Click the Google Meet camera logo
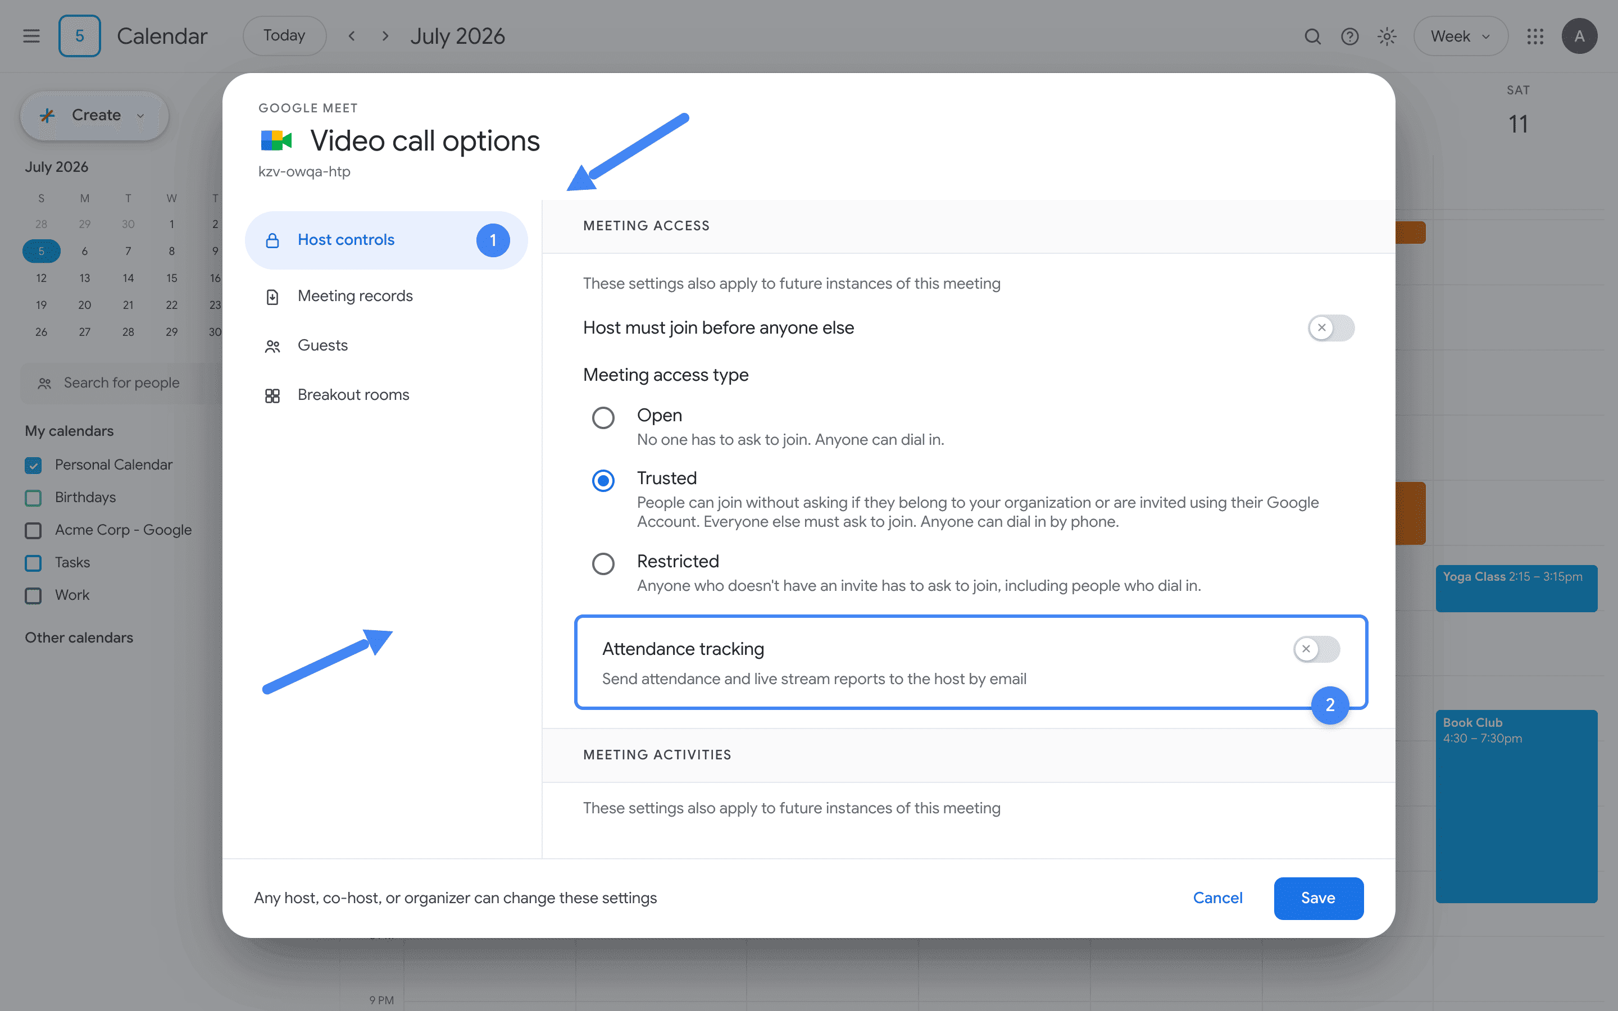Screen dimensions: 1618x1011 point(276,140)
